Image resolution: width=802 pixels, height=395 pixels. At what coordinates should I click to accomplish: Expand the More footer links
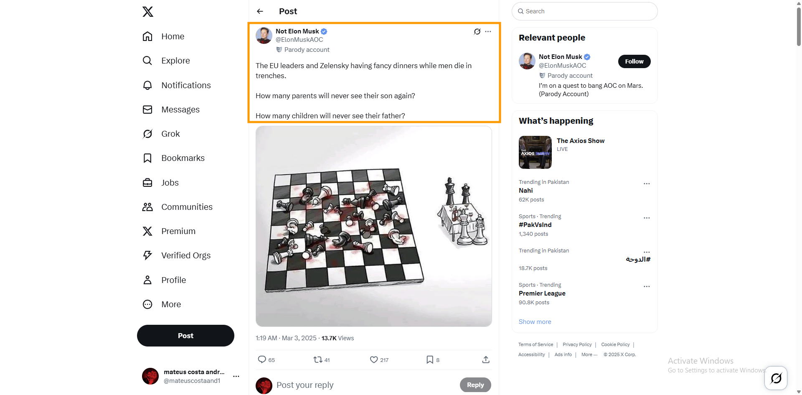[589, 354]
